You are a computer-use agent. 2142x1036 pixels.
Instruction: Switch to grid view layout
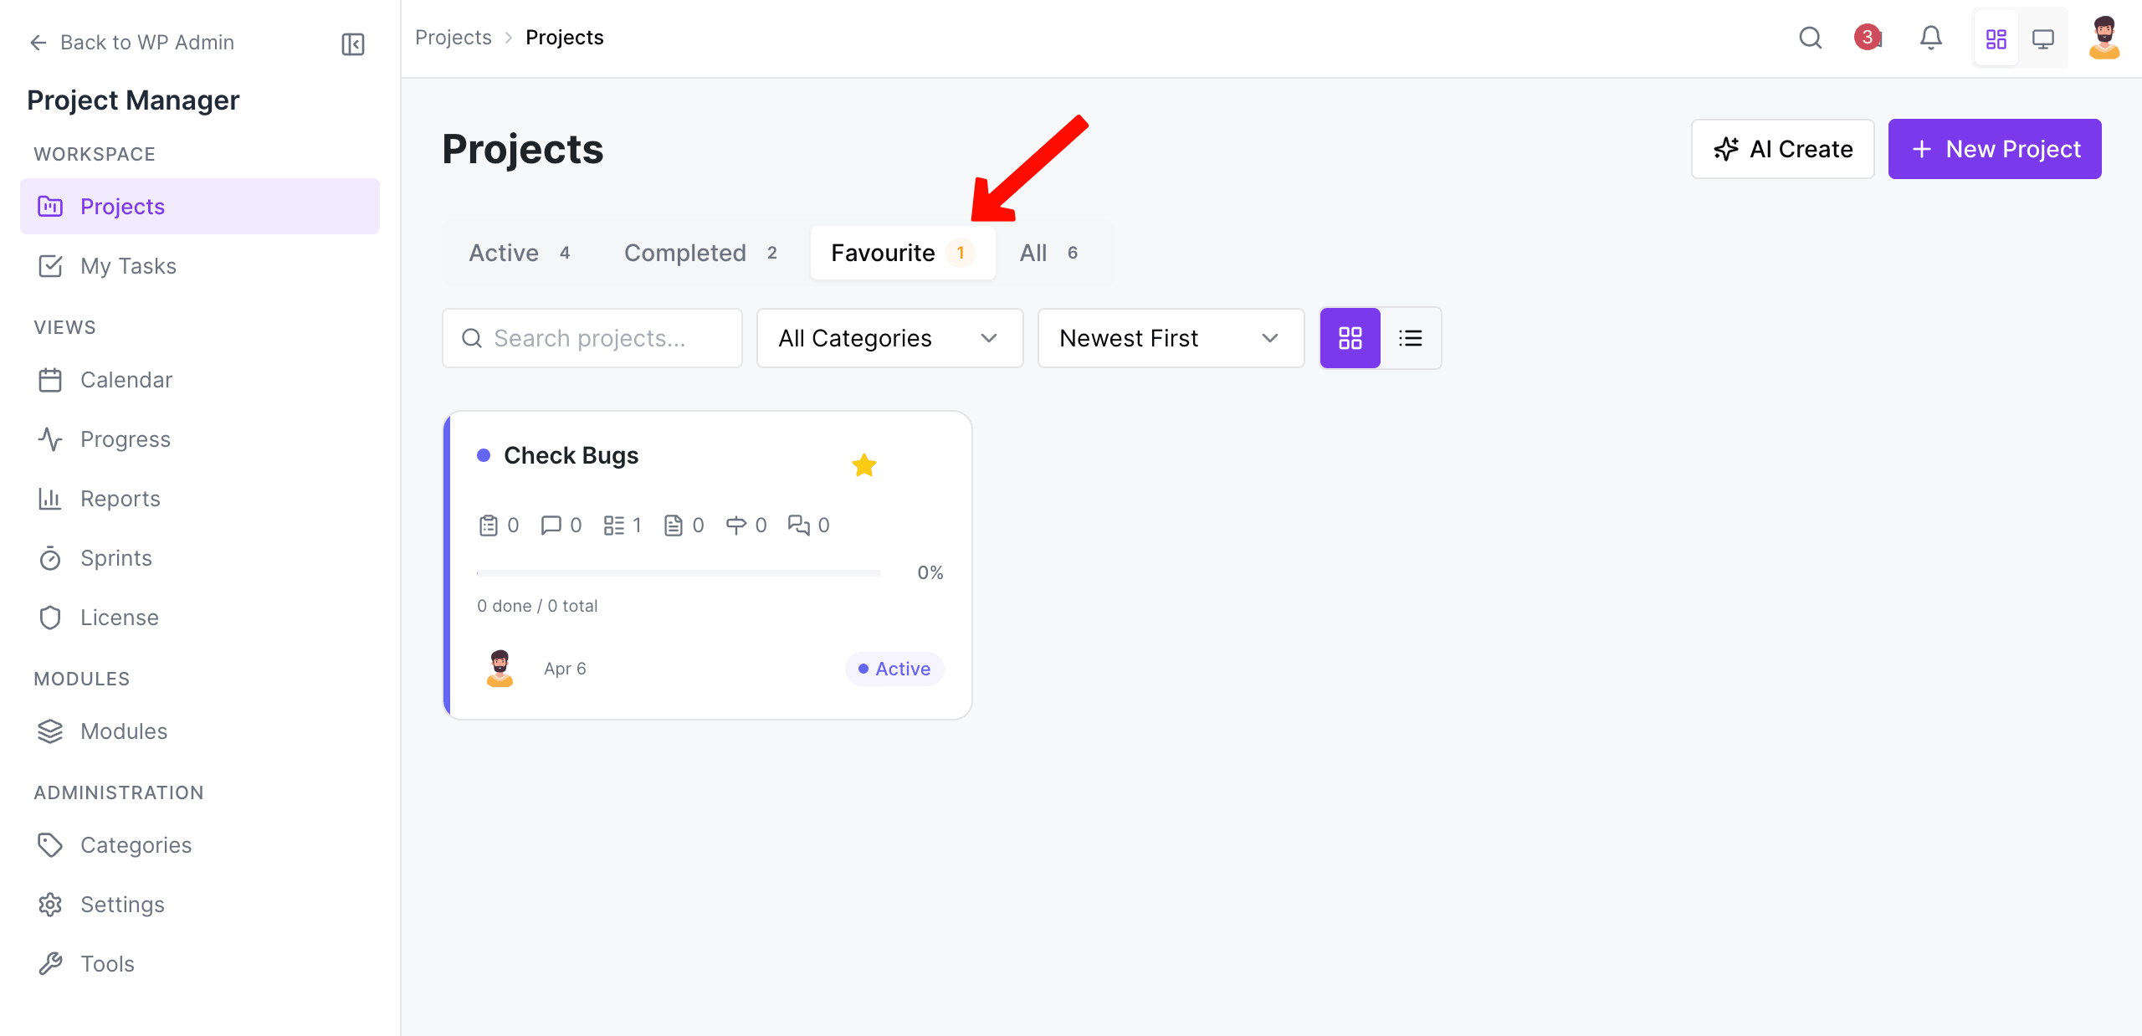click(1350, 338)
